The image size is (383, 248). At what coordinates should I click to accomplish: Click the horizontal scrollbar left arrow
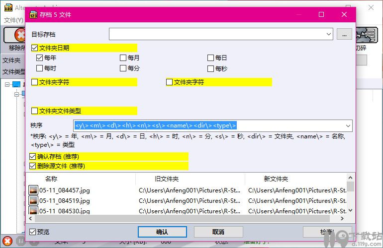coord(30,219)
